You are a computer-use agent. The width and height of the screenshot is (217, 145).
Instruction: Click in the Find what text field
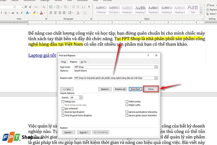[114, 67]
